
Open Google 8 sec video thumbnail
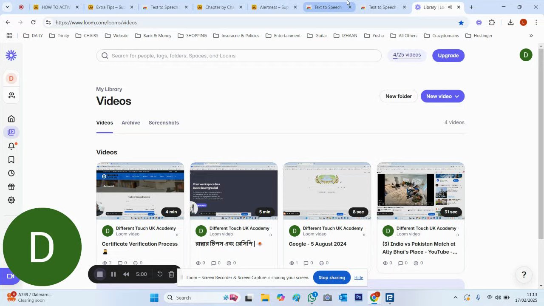pyautogui.click(x=327, y=191)
